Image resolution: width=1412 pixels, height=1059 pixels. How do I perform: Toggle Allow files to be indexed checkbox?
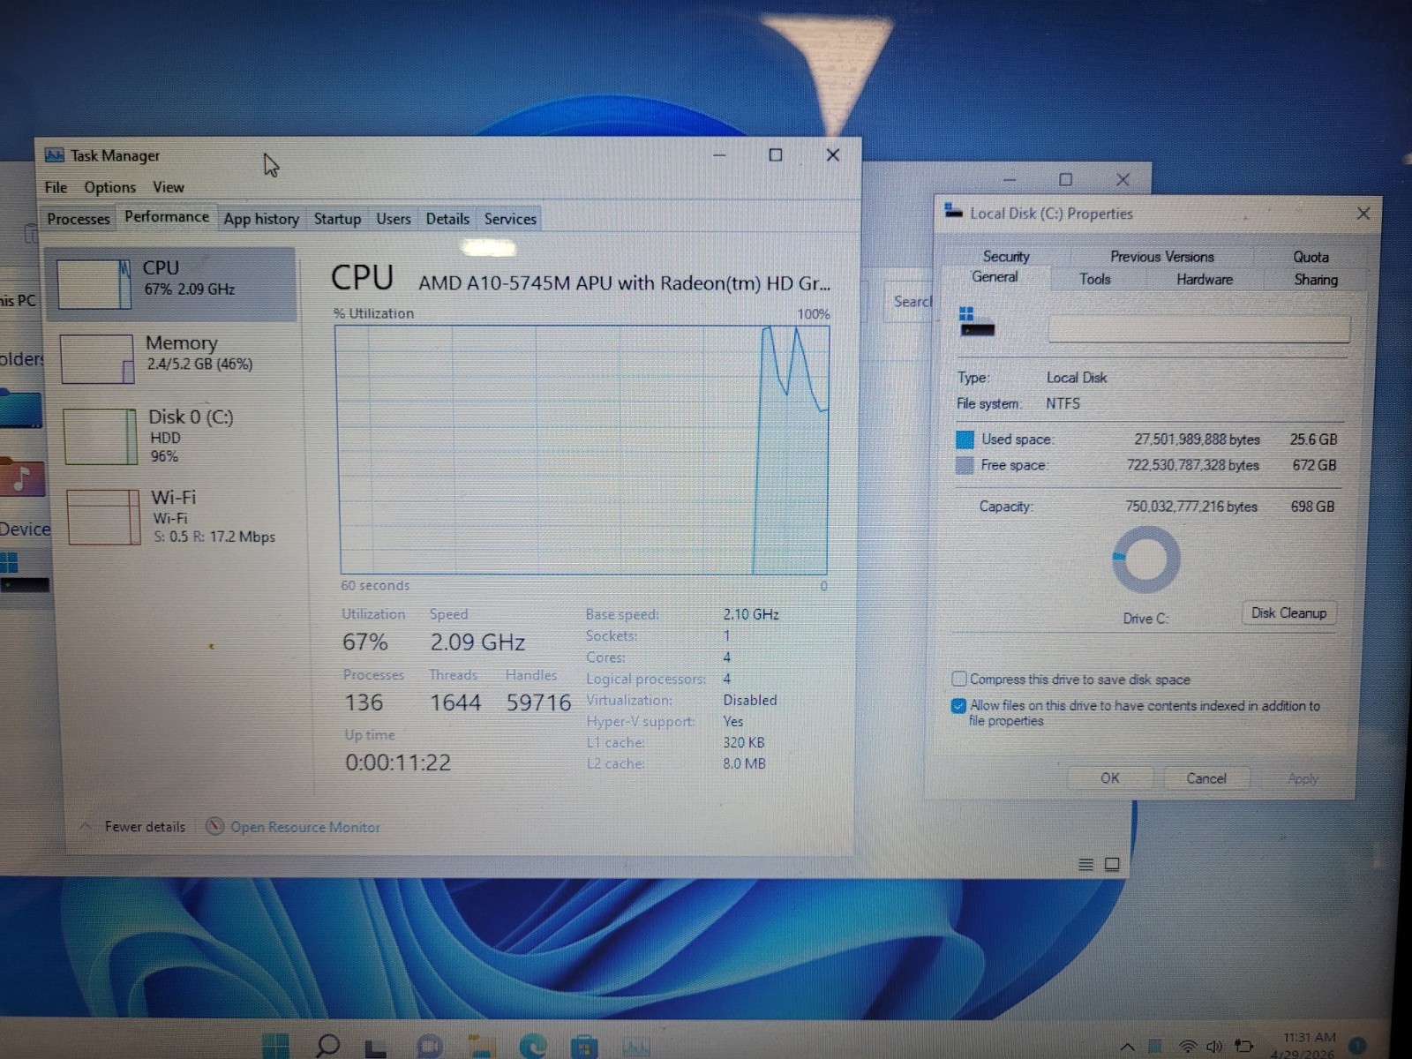[959, 705]
